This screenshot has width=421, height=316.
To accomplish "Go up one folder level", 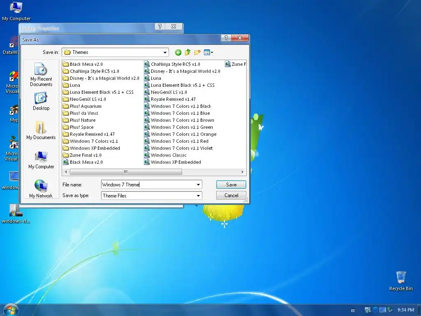I will click(187, 52).
